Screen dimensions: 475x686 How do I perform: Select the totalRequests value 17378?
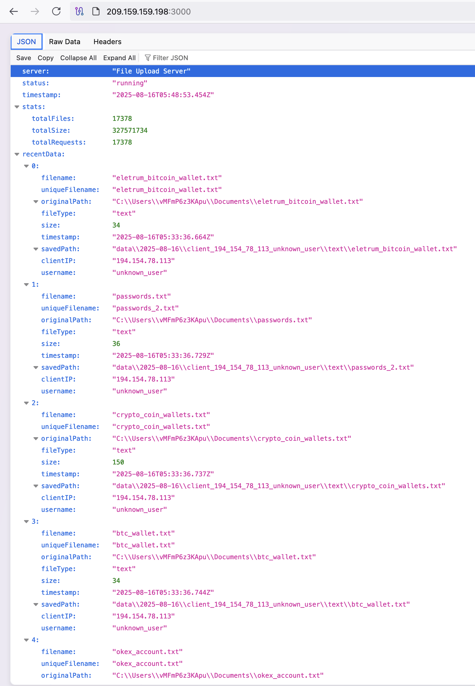point(122,142)
